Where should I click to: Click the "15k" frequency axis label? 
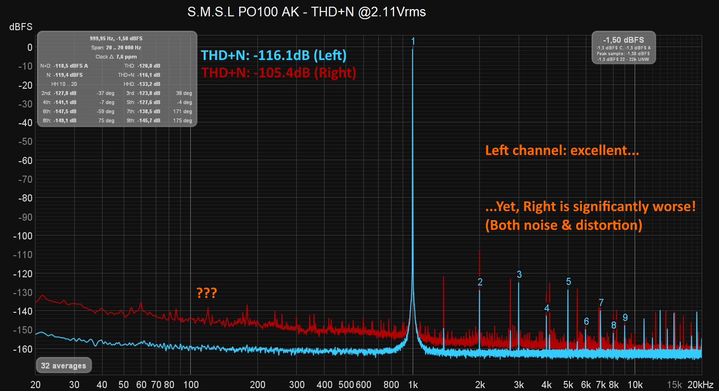[x=674, y=385]
